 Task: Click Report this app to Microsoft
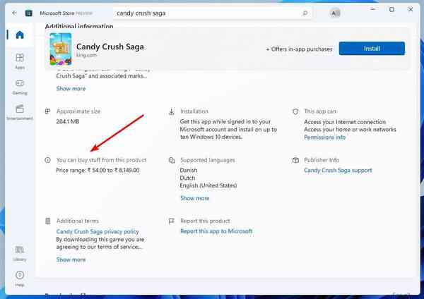(216, 231)
